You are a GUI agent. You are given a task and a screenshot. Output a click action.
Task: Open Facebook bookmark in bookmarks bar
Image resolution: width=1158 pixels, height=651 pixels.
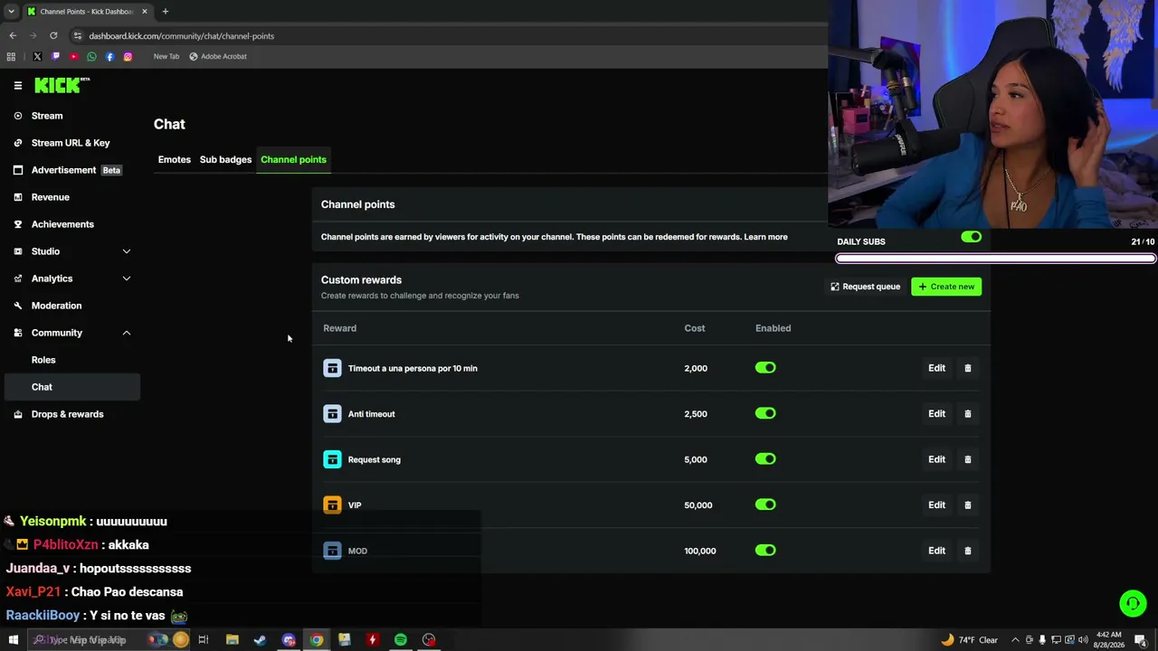pyautogui.click(x=109, y=56)
